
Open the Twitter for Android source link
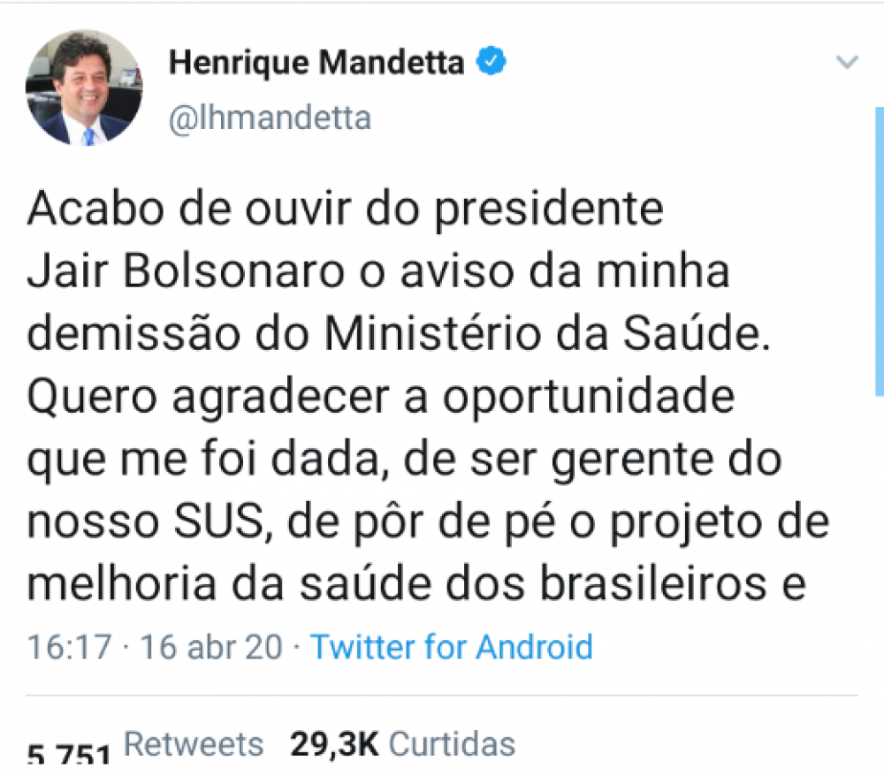(451, 647)
